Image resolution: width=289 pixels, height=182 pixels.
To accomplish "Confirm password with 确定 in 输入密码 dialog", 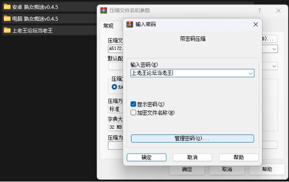I will (147, 157).
